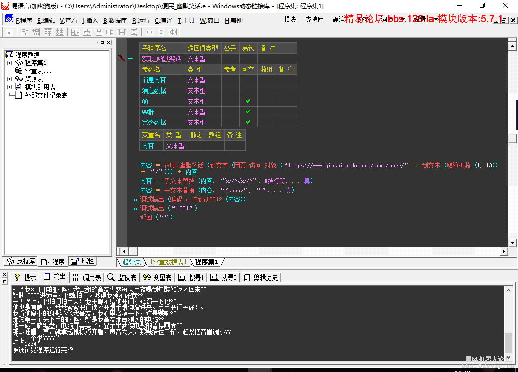Toggle the 可空 checkmark for 完整数据 parameter
Image resolution: width=518 pixels, height=372 pixels.
248,122
